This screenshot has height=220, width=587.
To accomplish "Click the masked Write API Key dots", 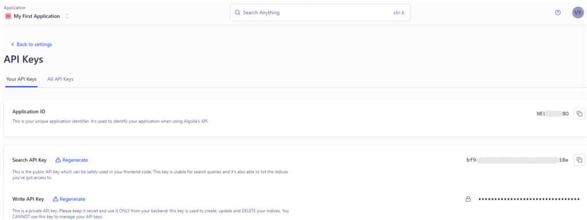I will pos(529,199).
